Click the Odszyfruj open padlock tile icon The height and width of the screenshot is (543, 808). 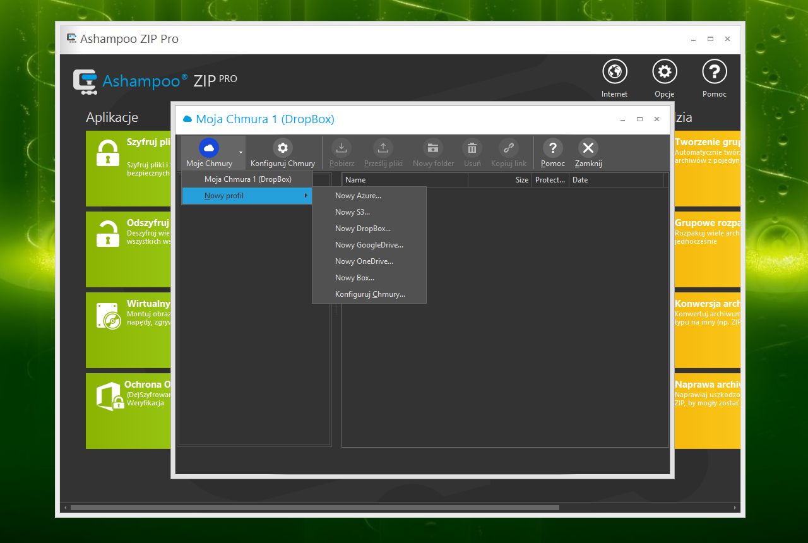107,234
